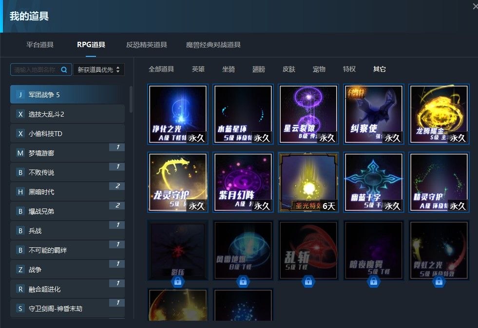The height and width of the screenshot is (328, 478).
Task: Open the locked 影舞 item card
Action: pos(178,250)
